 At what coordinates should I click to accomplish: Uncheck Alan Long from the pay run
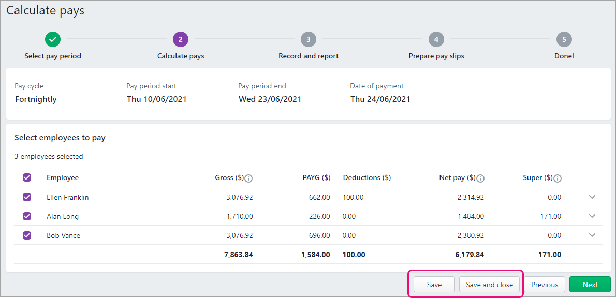[x=26, y=216]
